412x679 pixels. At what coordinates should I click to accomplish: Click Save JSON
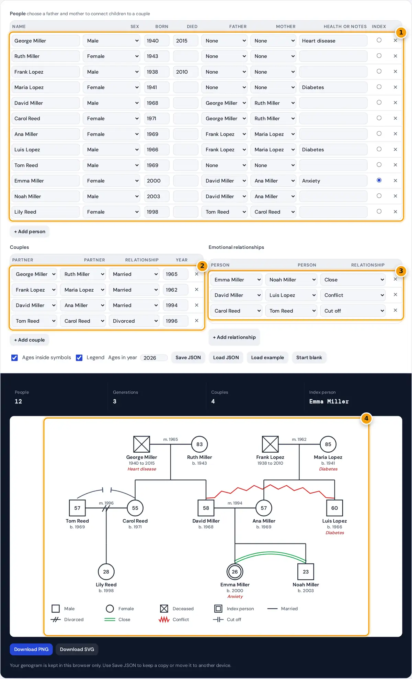(x=188, y=357)
